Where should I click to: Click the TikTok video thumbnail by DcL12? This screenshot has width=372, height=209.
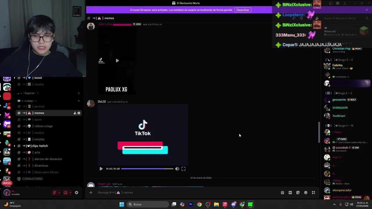point(143,135)
